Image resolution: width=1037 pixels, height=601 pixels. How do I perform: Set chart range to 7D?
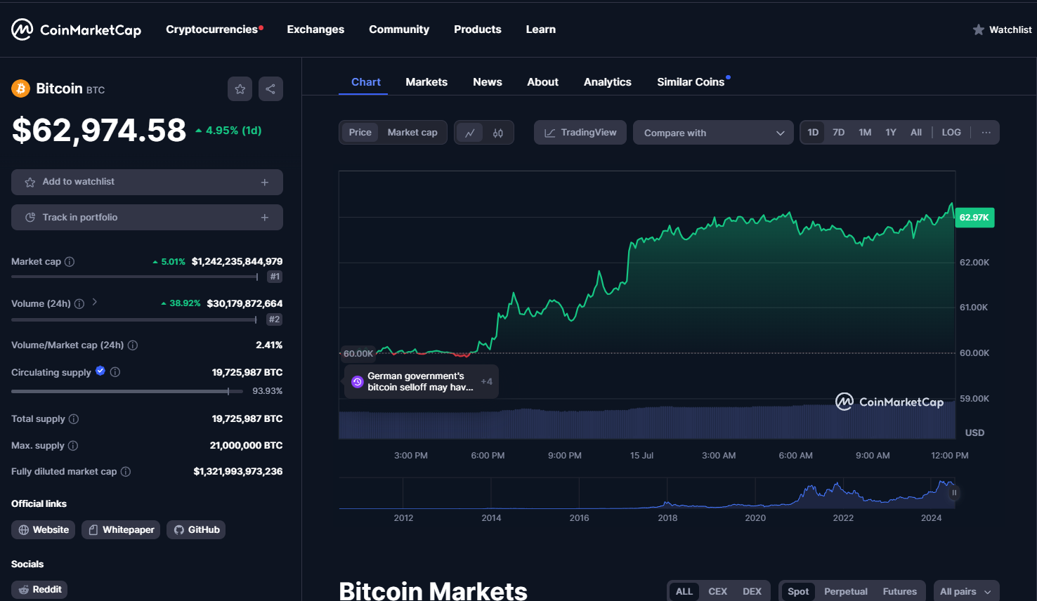click(839, 133)
